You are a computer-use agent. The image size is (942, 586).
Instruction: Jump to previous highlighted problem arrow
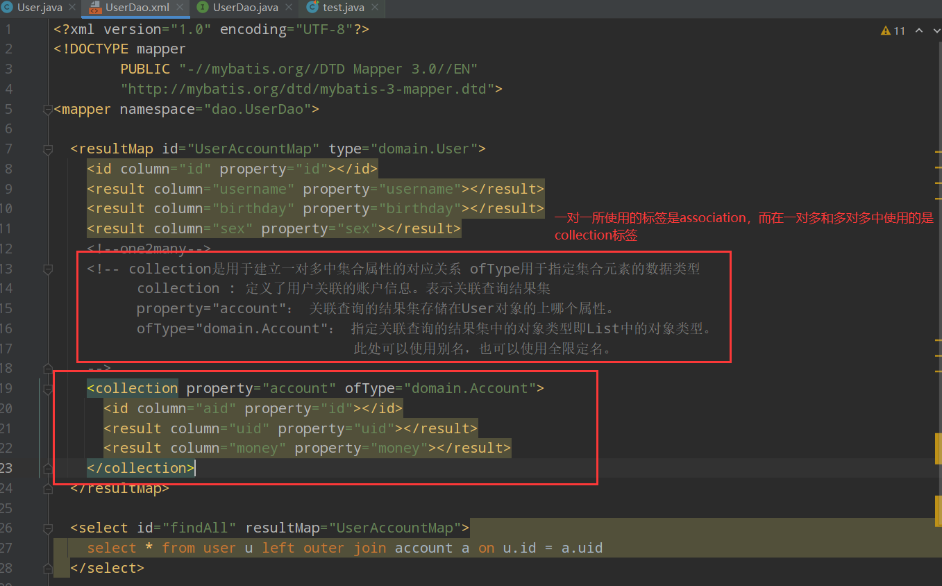(x=918, y=31)
